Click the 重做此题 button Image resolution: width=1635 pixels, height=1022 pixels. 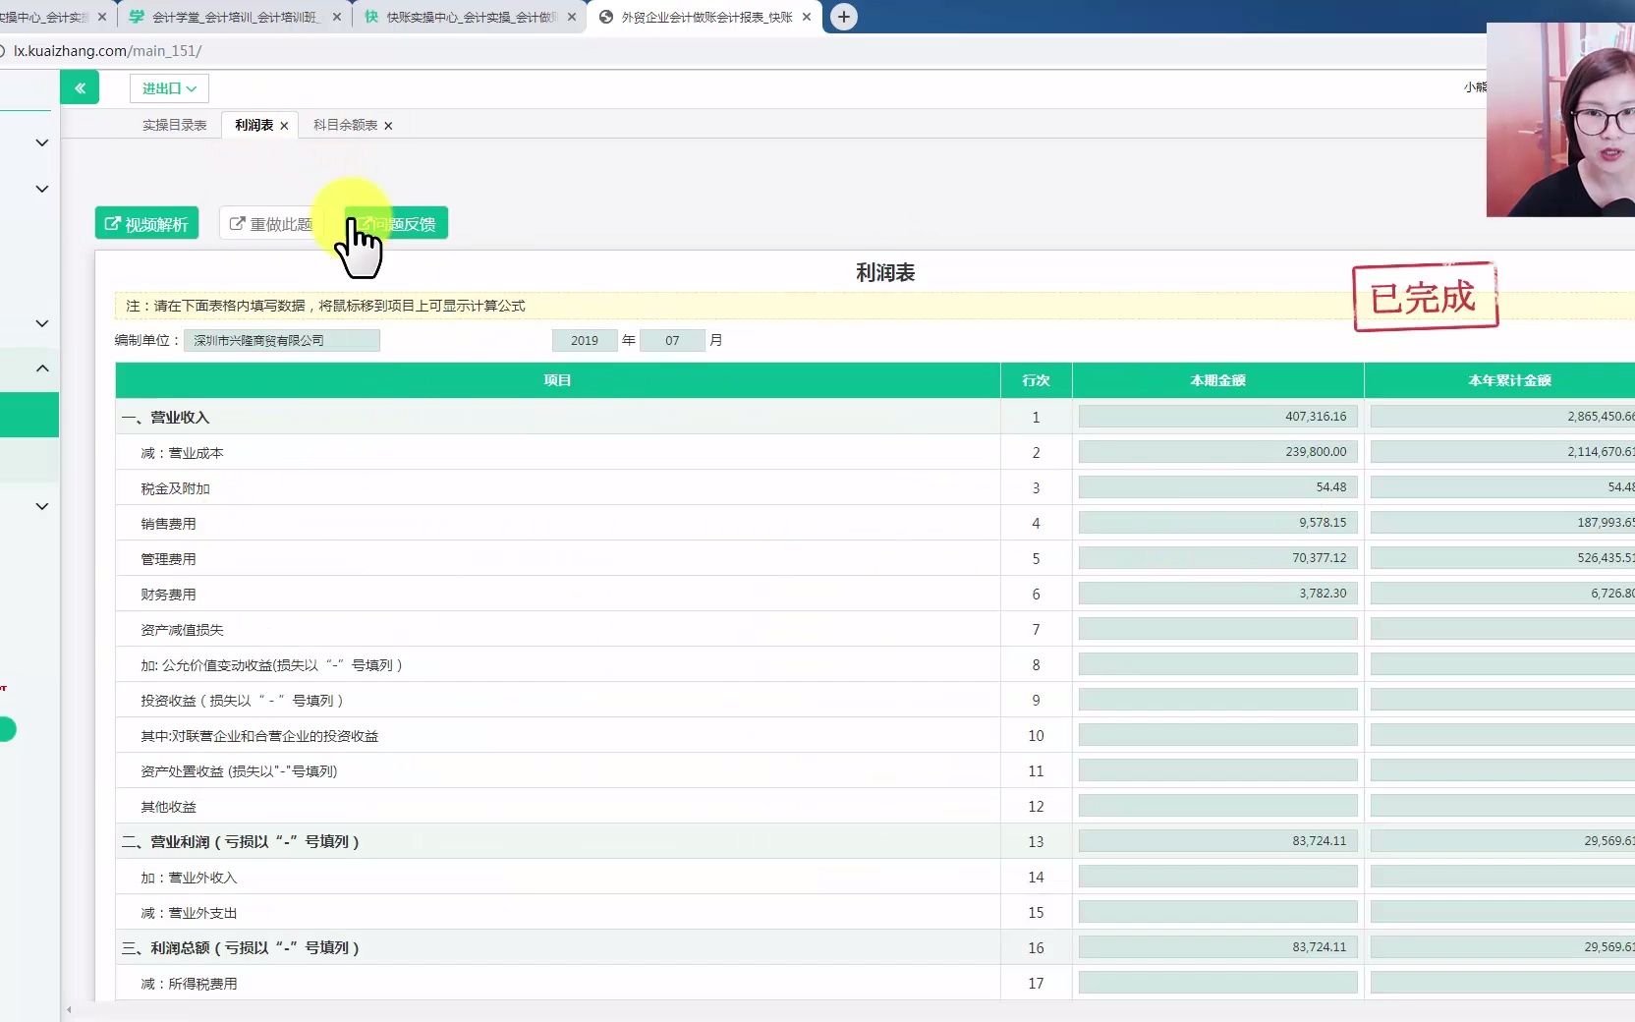271,223
